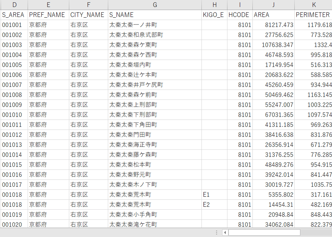Click AREA value 81217.473
Screen dimensions: 332x237
[x=273, y=25]
